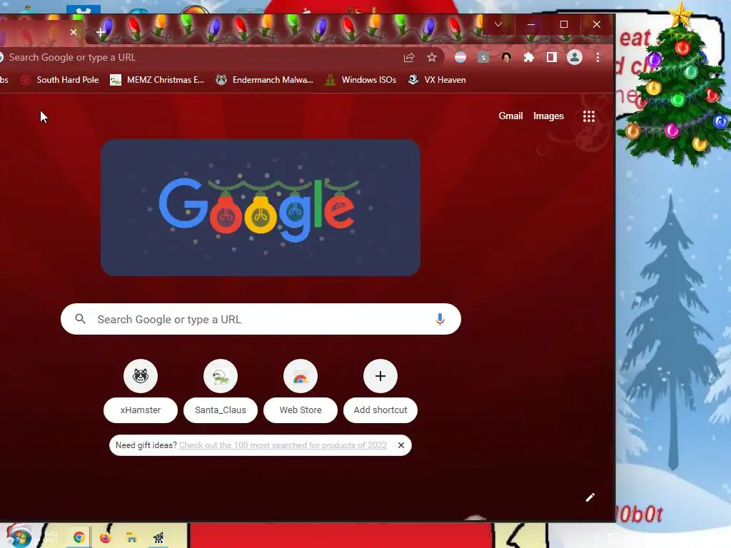731x548 pixels.
Task: Bookmark this tab with the star icon
Action: coord(432,57)
